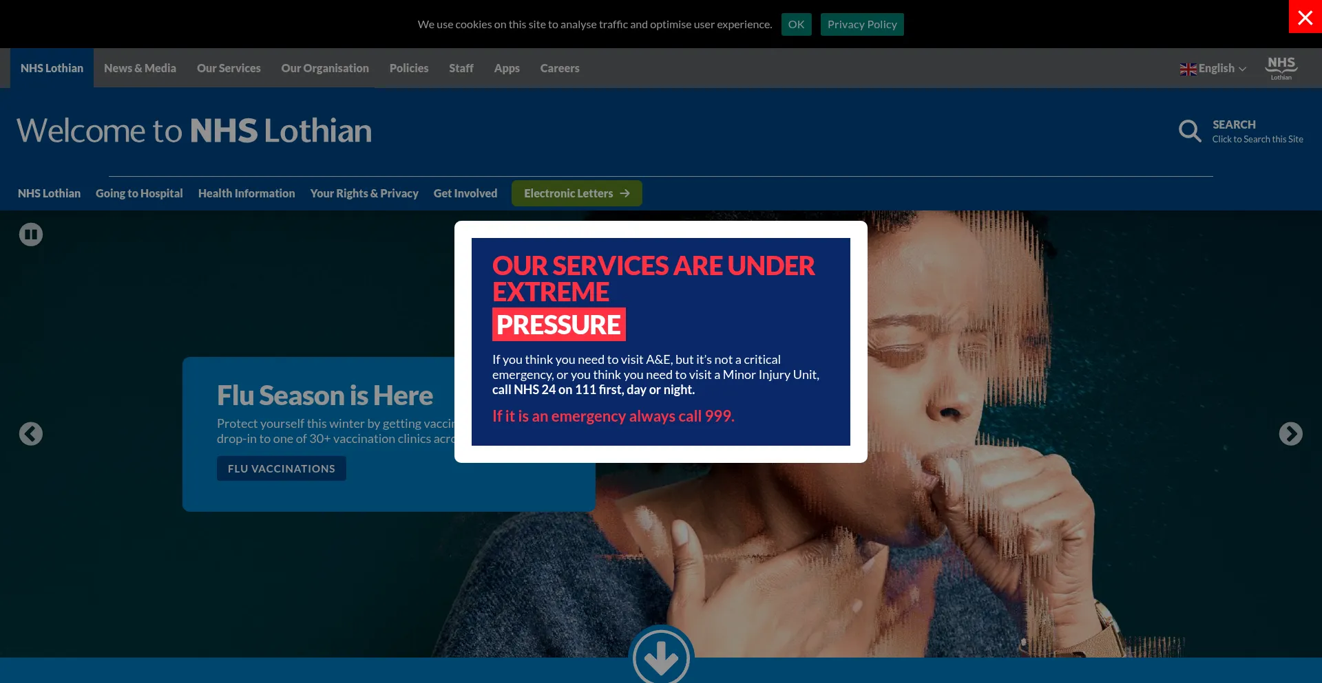This screenshot has height=683, width=1322.
Task: Go to previous carousel slide
Action: point(31,434)
